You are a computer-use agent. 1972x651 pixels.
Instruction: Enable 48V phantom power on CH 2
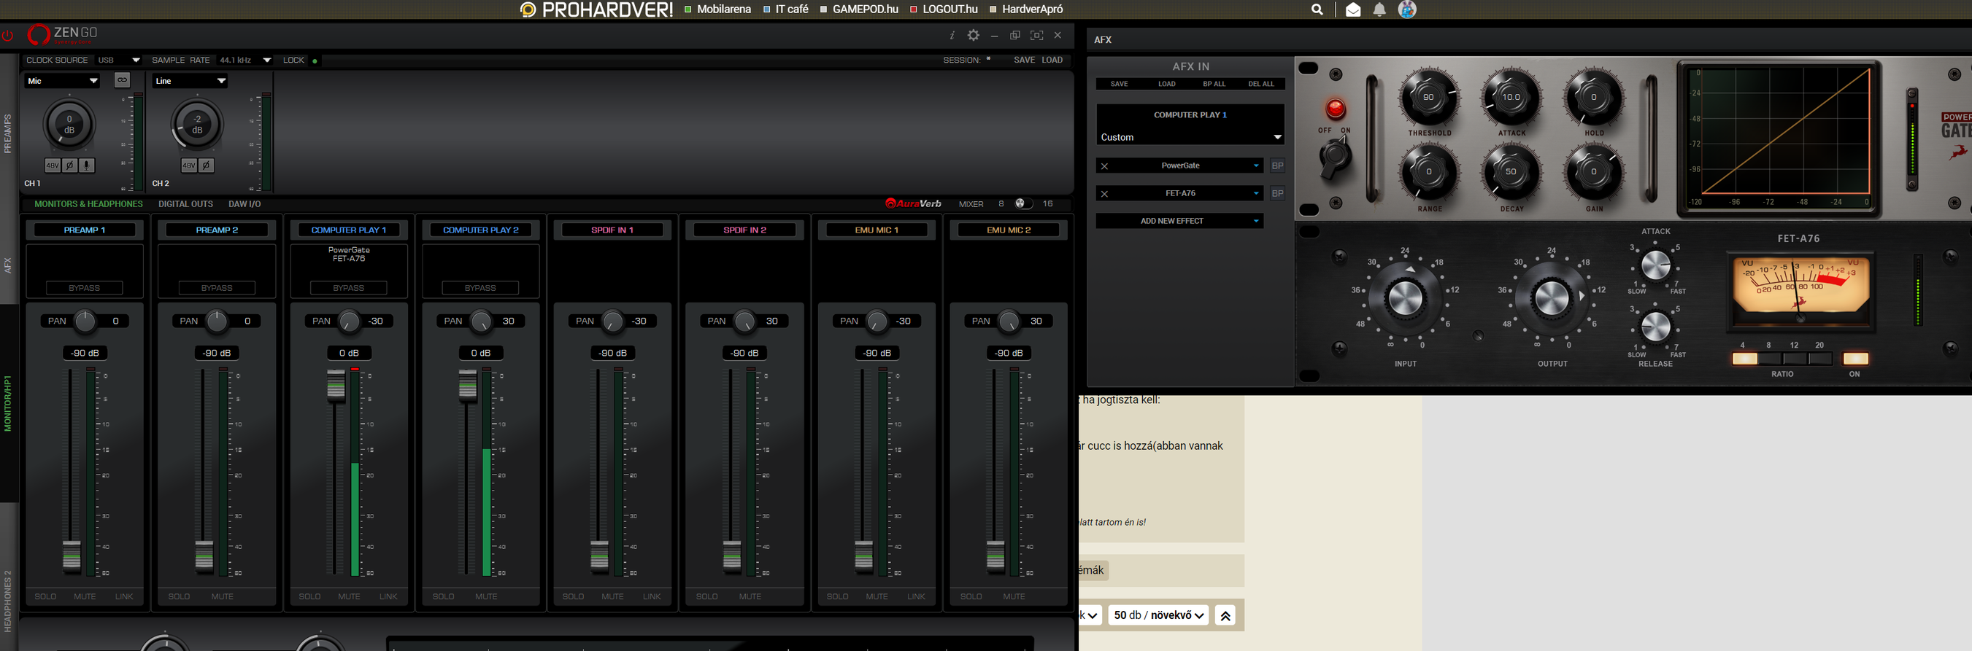pos(188,165)
